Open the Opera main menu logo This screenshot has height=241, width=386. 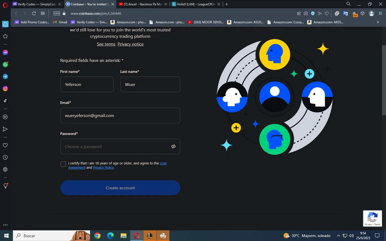click(5, 5)
